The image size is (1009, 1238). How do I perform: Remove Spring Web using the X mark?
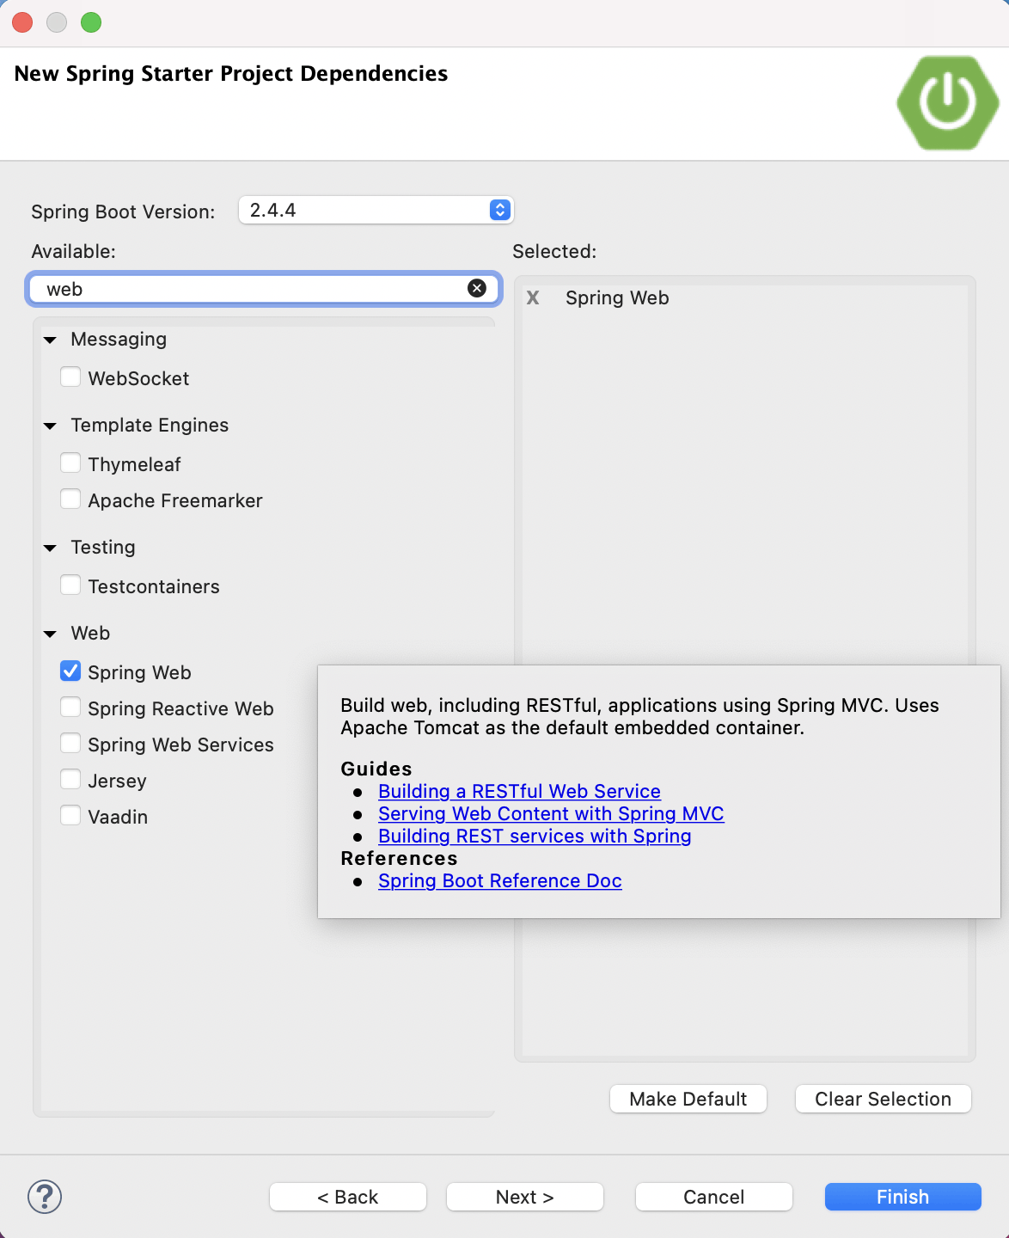pos(533,297)
